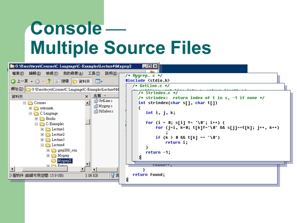Select the Lecture3 folder icon

click(48, 140)
